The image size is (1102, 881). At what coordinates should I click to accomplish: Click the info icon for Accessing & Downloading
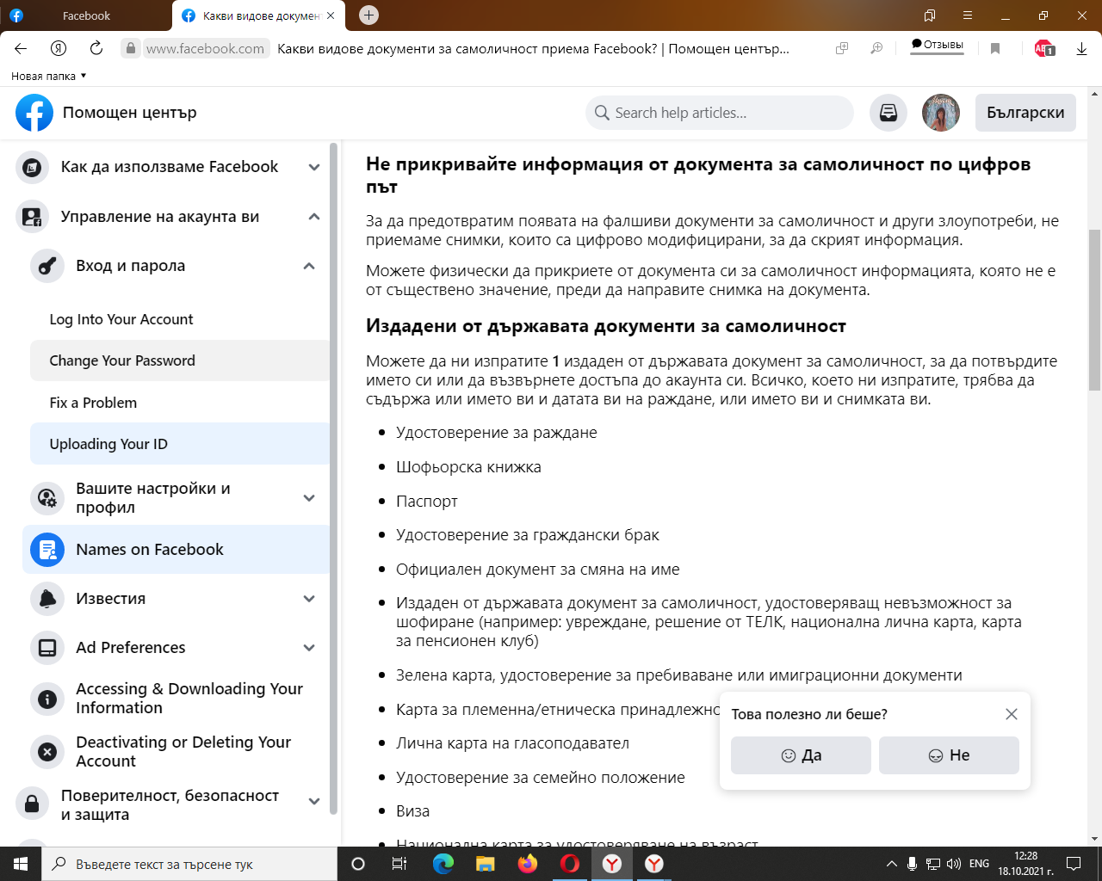point(47,699)
